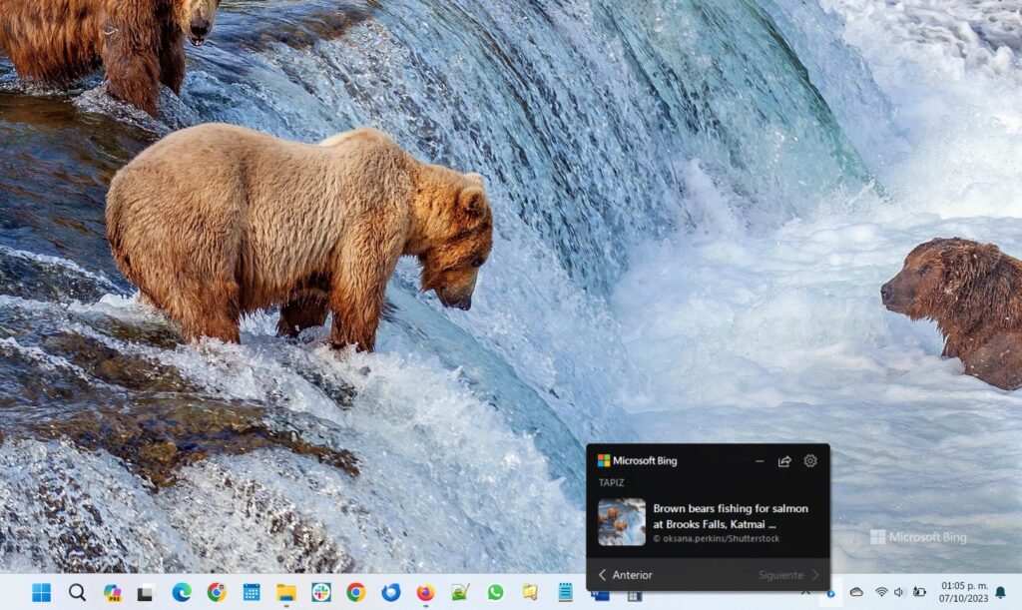Open the notification bell

click(x=999, y=591)
